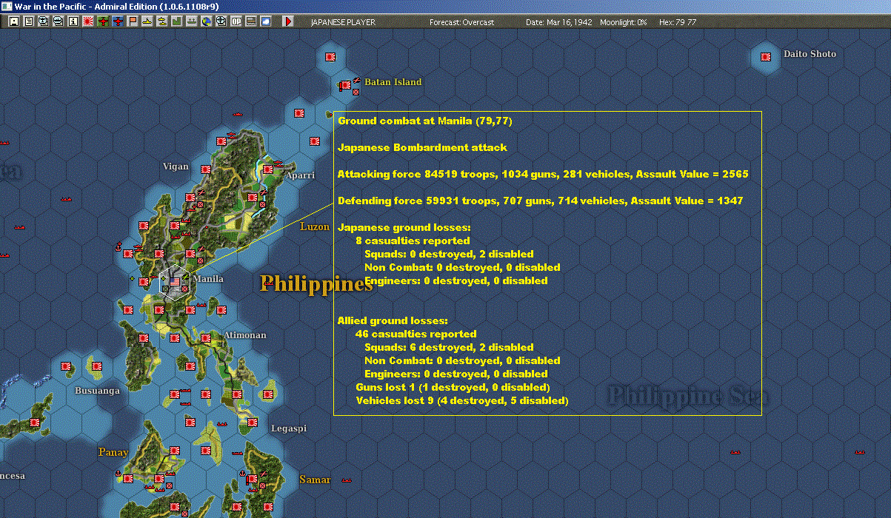This screenshot has height=518, width=891.
Task: Click the 'i' information toolbar icon
Action: point(73,22)
